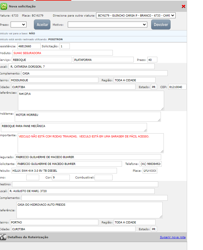Click the Aceitar button
The width and height of the screenshot is (203, 250).
[42, 25]
